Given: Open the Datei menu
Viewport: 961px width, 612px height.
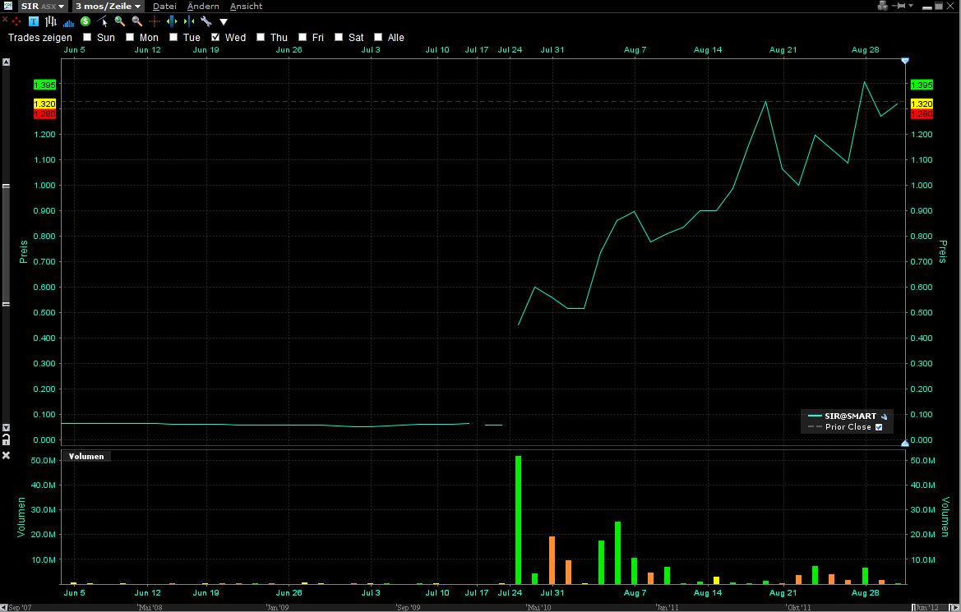Looking at the screenshot, I should [x=164, y=6].
